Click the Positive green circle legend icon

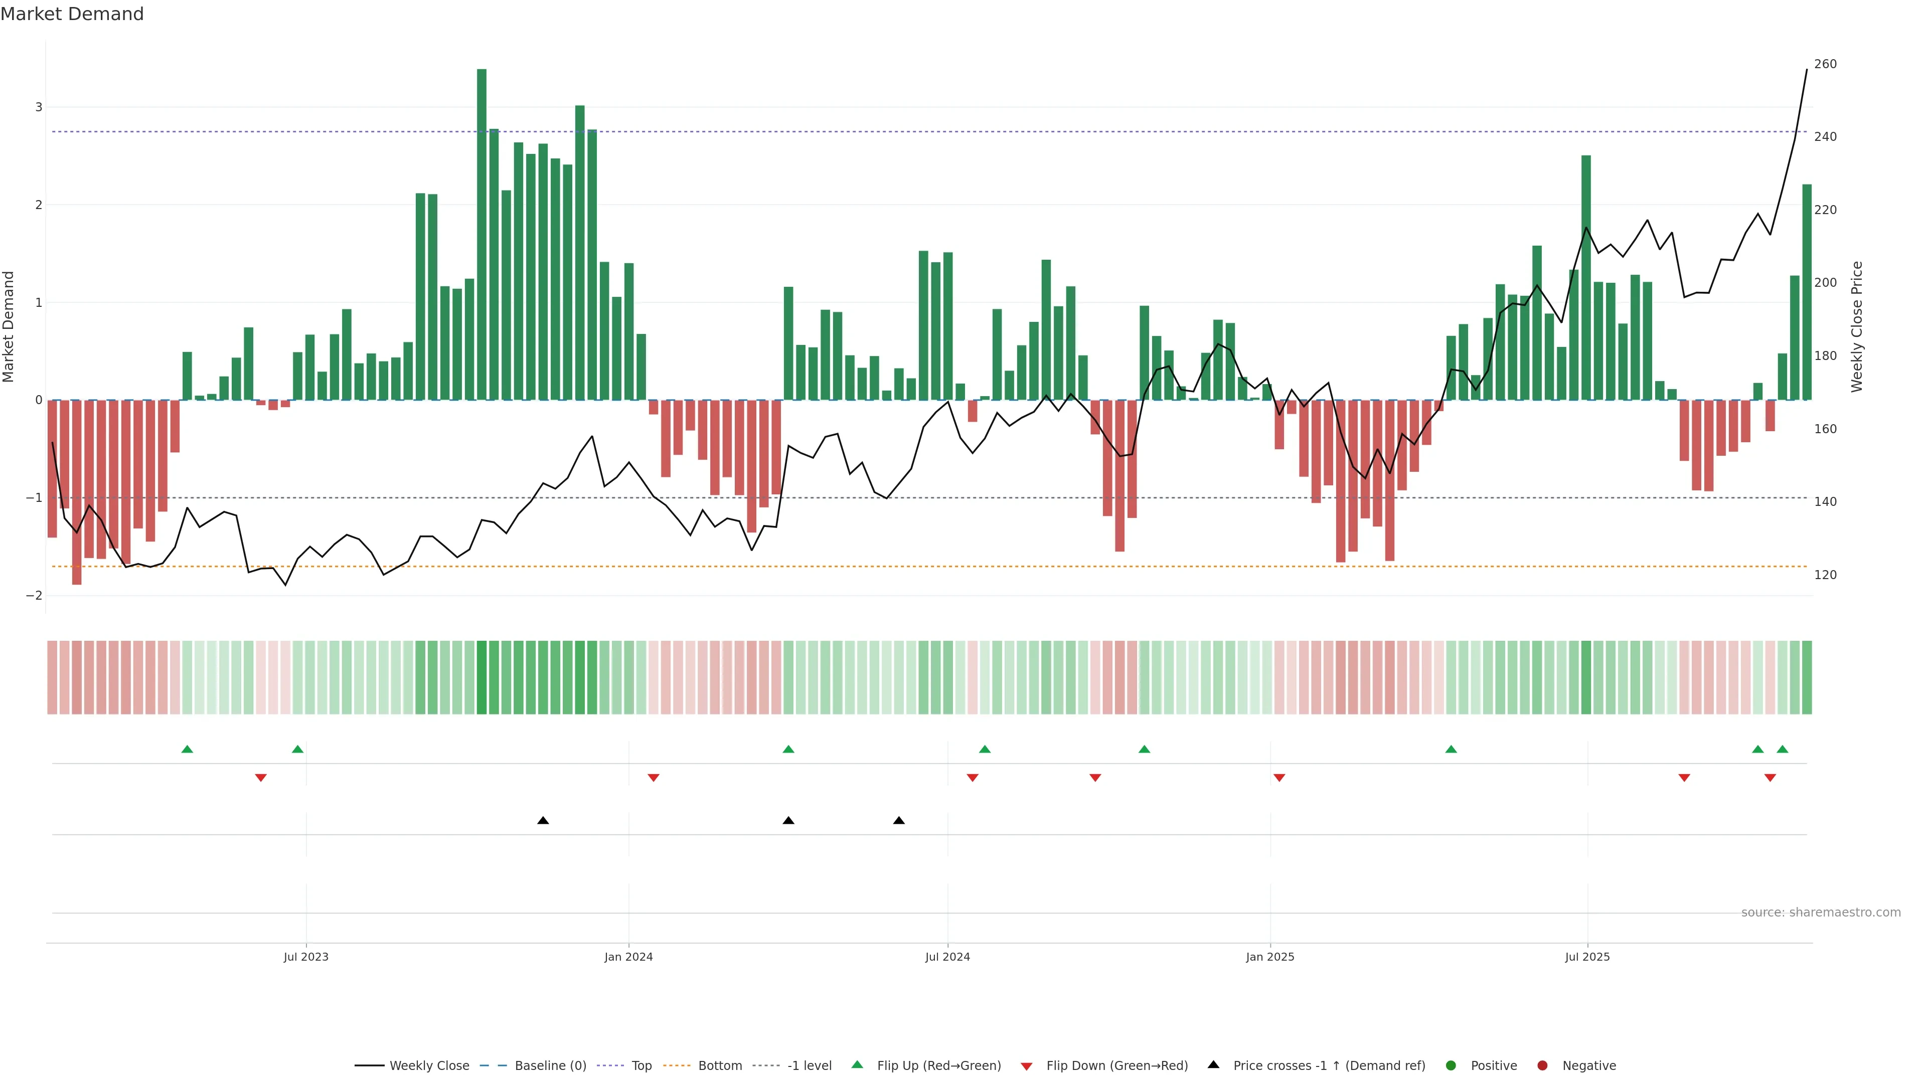point(1451,1066)
